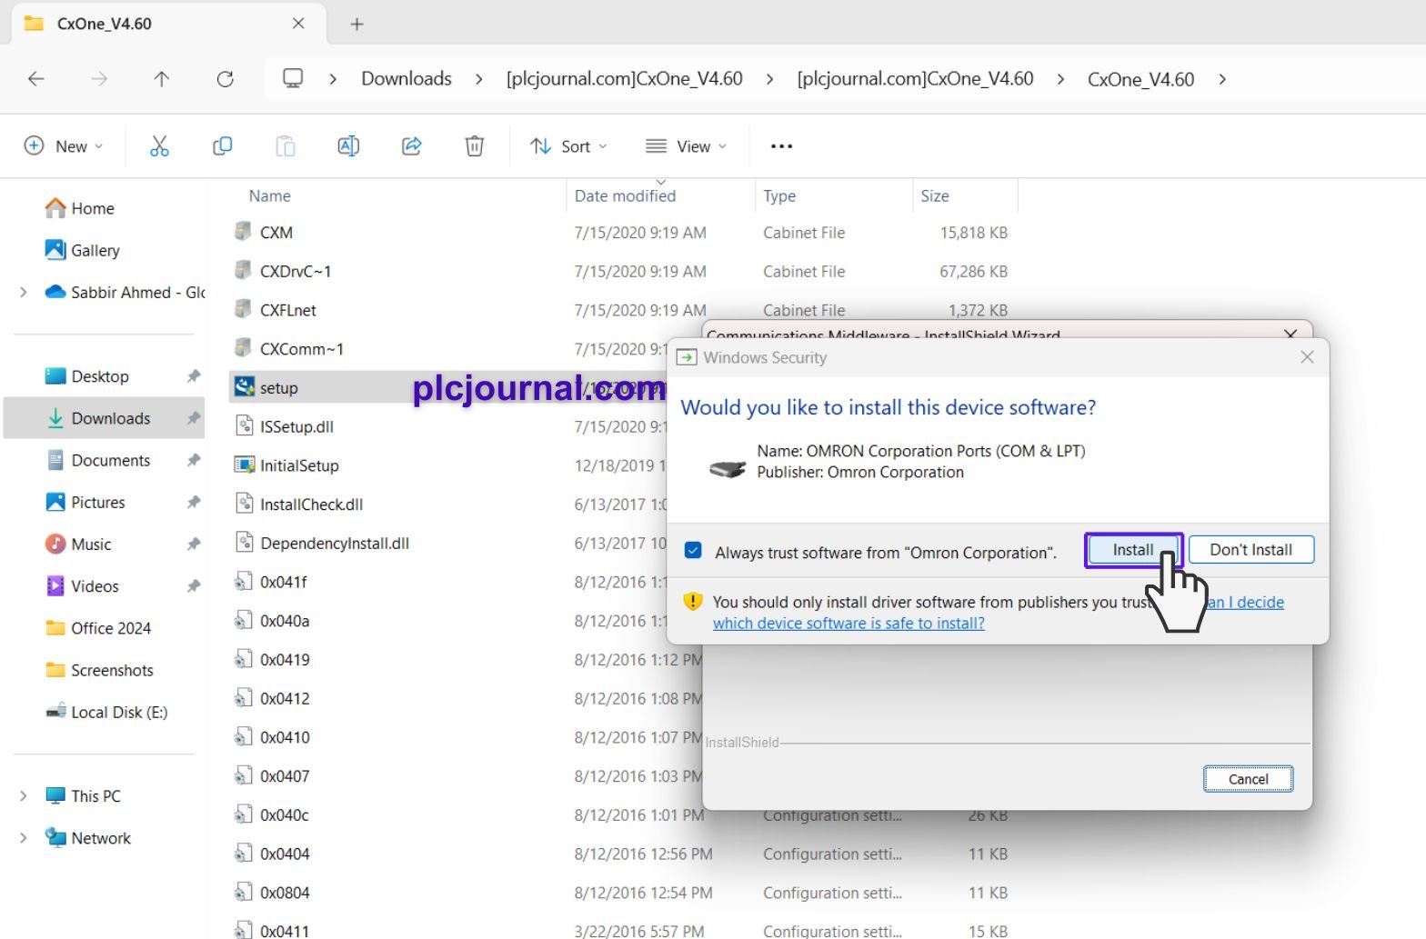This screenshot has height=939, width=1426.
Task: Expand the This PC tree node
Action: [24, 796]
